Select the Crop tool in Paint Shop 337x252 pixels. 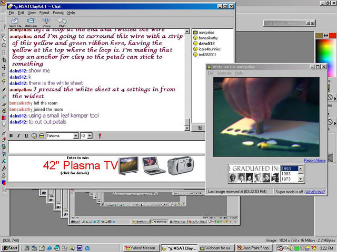pos(4,60)
